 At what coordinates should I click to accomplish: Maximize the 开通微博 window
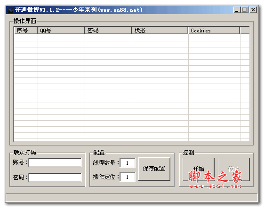[245, 10]
